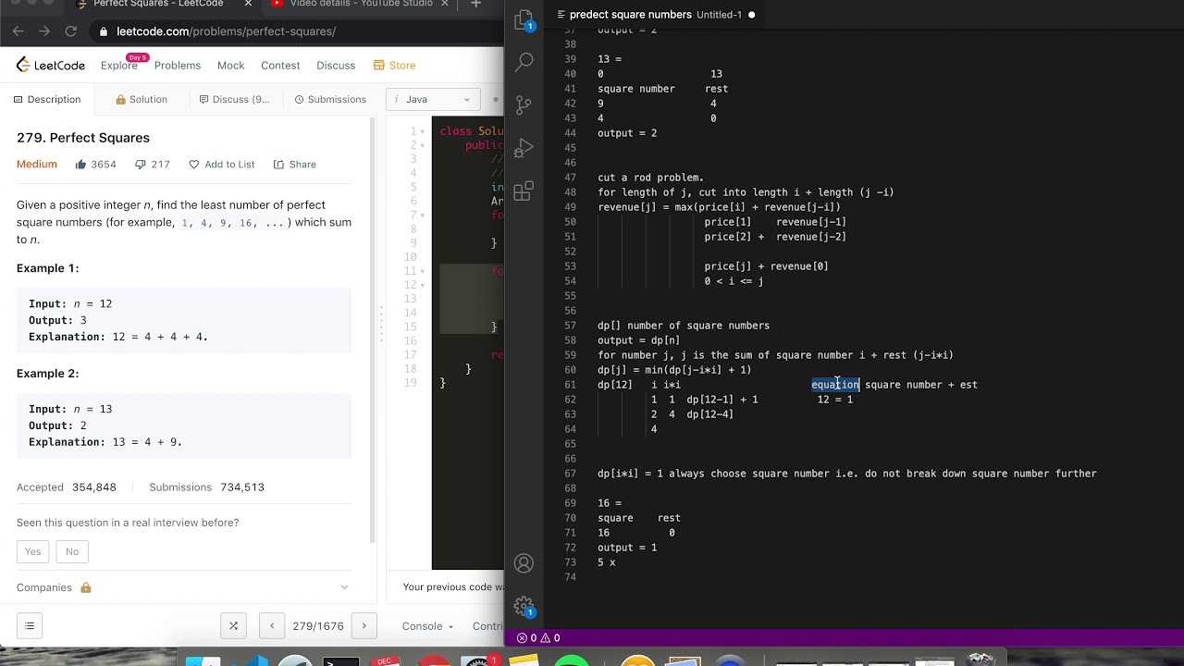Open the Calendar icon in the Dock

(385, 660)
